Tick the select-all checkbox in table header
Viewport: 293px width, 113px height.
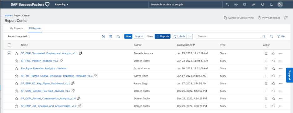(9, 45)
